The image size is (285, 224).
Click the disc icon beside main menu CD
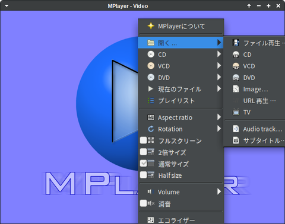(x=151, y=55)
